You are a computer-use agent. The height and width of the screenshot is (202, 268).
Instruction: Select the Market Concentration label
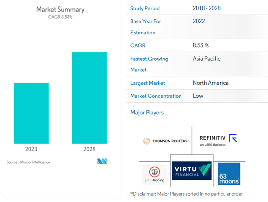[156, 96]
